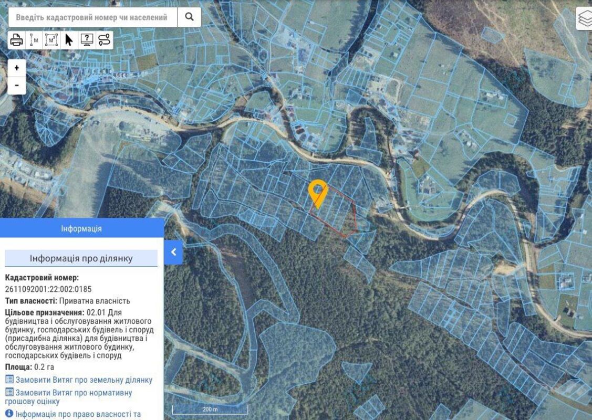Select the area measurement tool
The height and width of the screenshot is (420, 592).
(x=51, y=40)
